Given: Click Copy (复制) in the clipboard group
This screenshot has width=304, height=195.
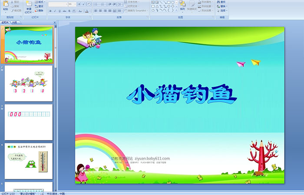Looking at the screenshot, I should tap(15, 6).
